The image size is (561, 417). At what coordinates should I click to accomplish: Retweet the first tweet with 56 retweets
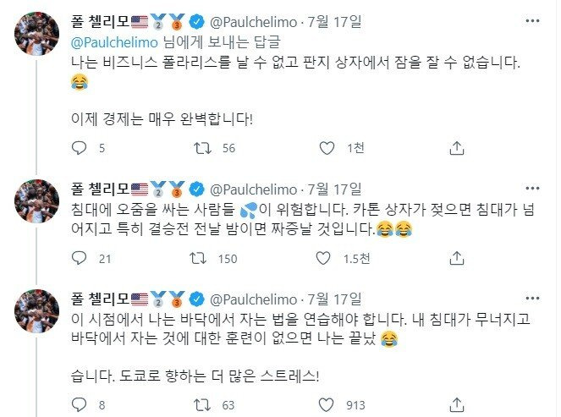tap(204, 148)
